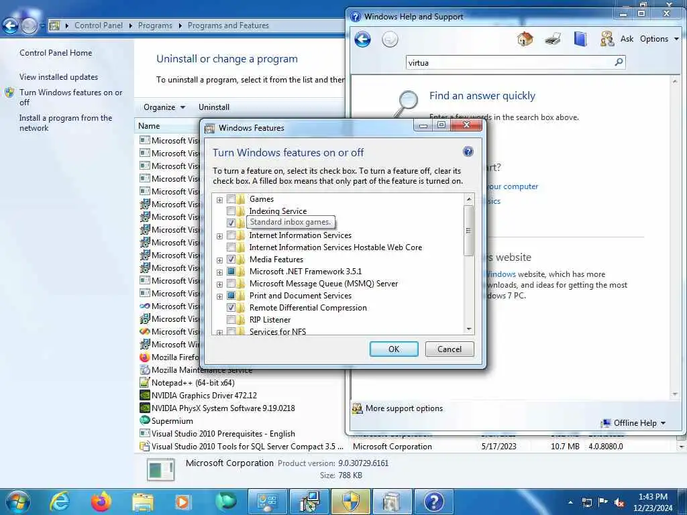The height and width of the screenshot is (515, 687).
Task: Click the Notepad++ program icon in list
Action: tap(145, 383)
